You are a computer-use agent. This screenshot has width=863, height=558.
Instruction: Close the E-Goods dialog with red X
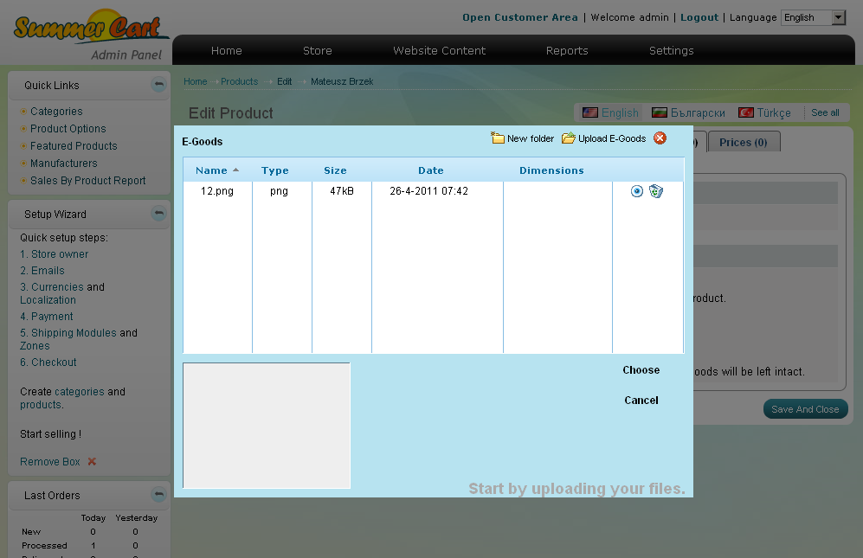[x=660, y=138]
